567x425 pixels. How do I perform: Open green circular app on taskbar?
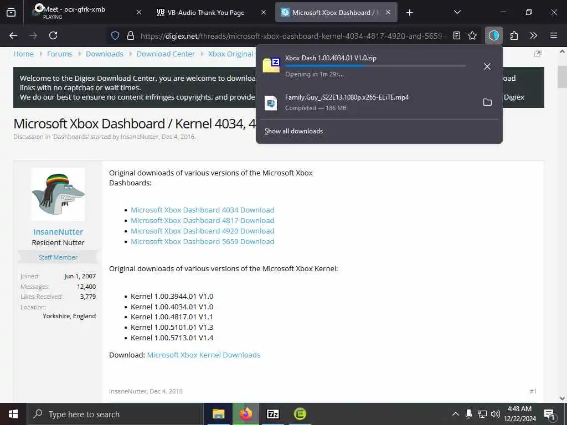[300, 414]
